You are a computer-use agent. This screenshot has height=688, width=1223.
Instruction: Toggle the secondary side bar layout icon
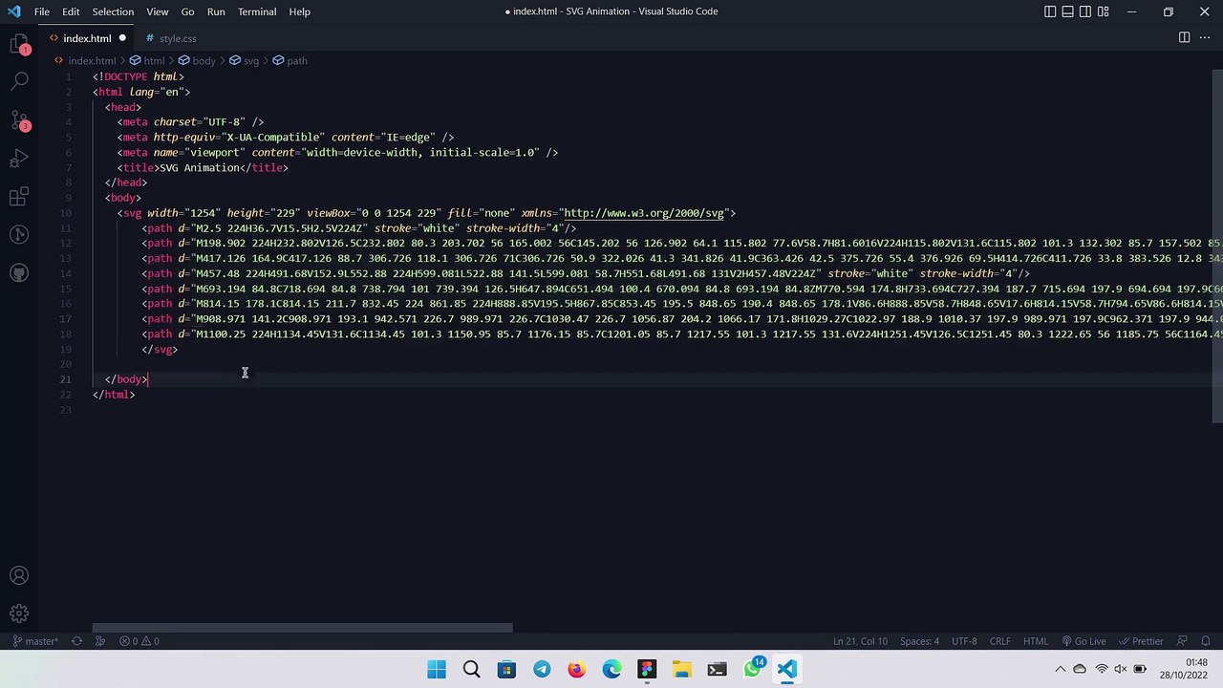pos(1085,11)
